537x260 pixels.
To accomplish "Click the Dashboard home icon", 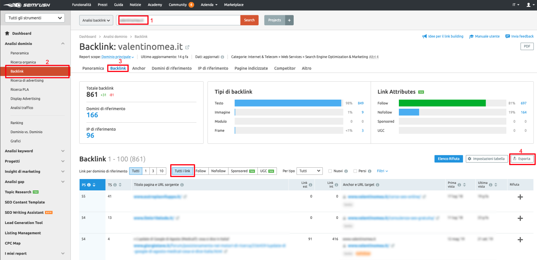I will pos(7,33).
